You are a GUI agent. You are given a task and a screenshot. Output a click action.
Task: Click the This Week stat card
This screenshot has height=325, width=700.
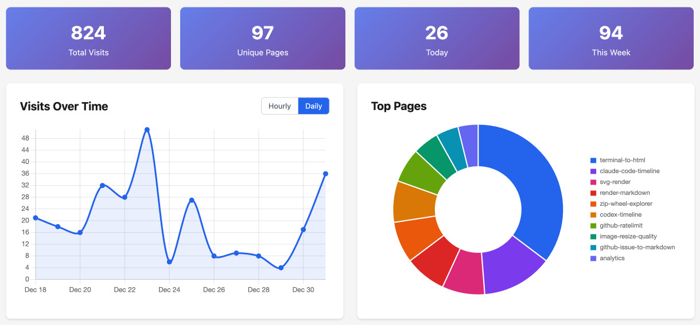[x=611, y=38]
